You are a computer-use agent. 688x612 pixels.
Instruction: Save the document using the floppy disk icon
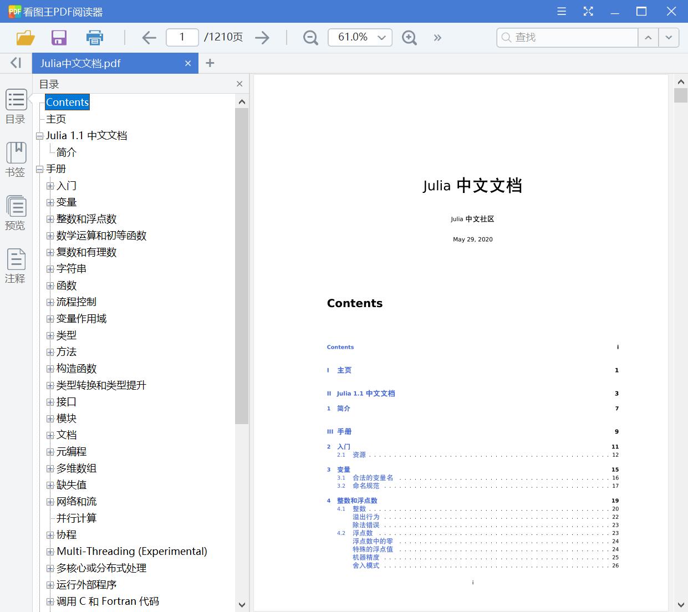click(x=59, y=38)
